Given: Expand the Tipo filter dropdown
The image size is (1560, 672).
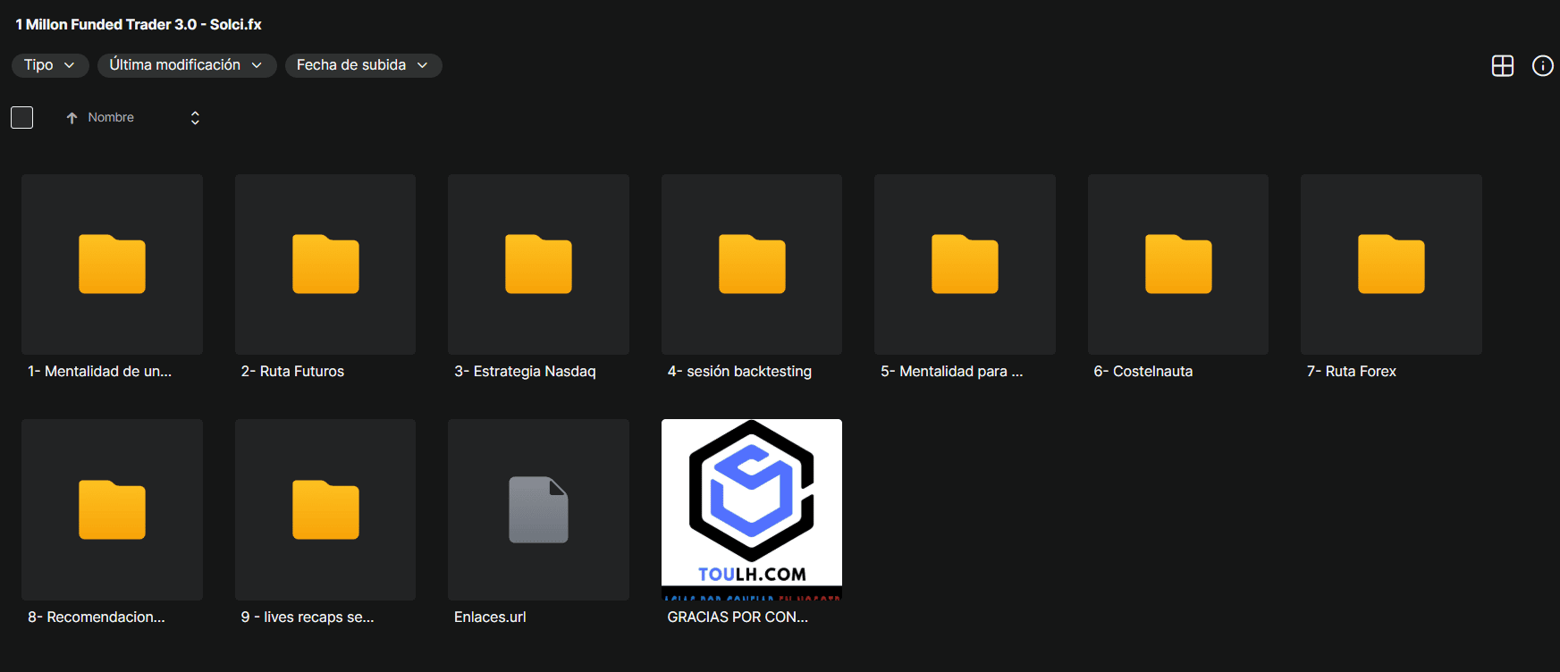Looking at the screenshot, I should [x=49, y=65].
